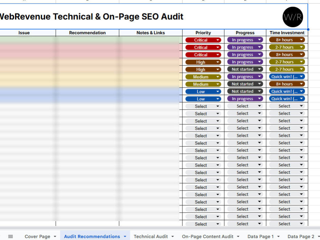Image resolution: width=320 pixels, height=240 pixels.
Task: Open the first High priority dropdown
Action: pos(203,62)
